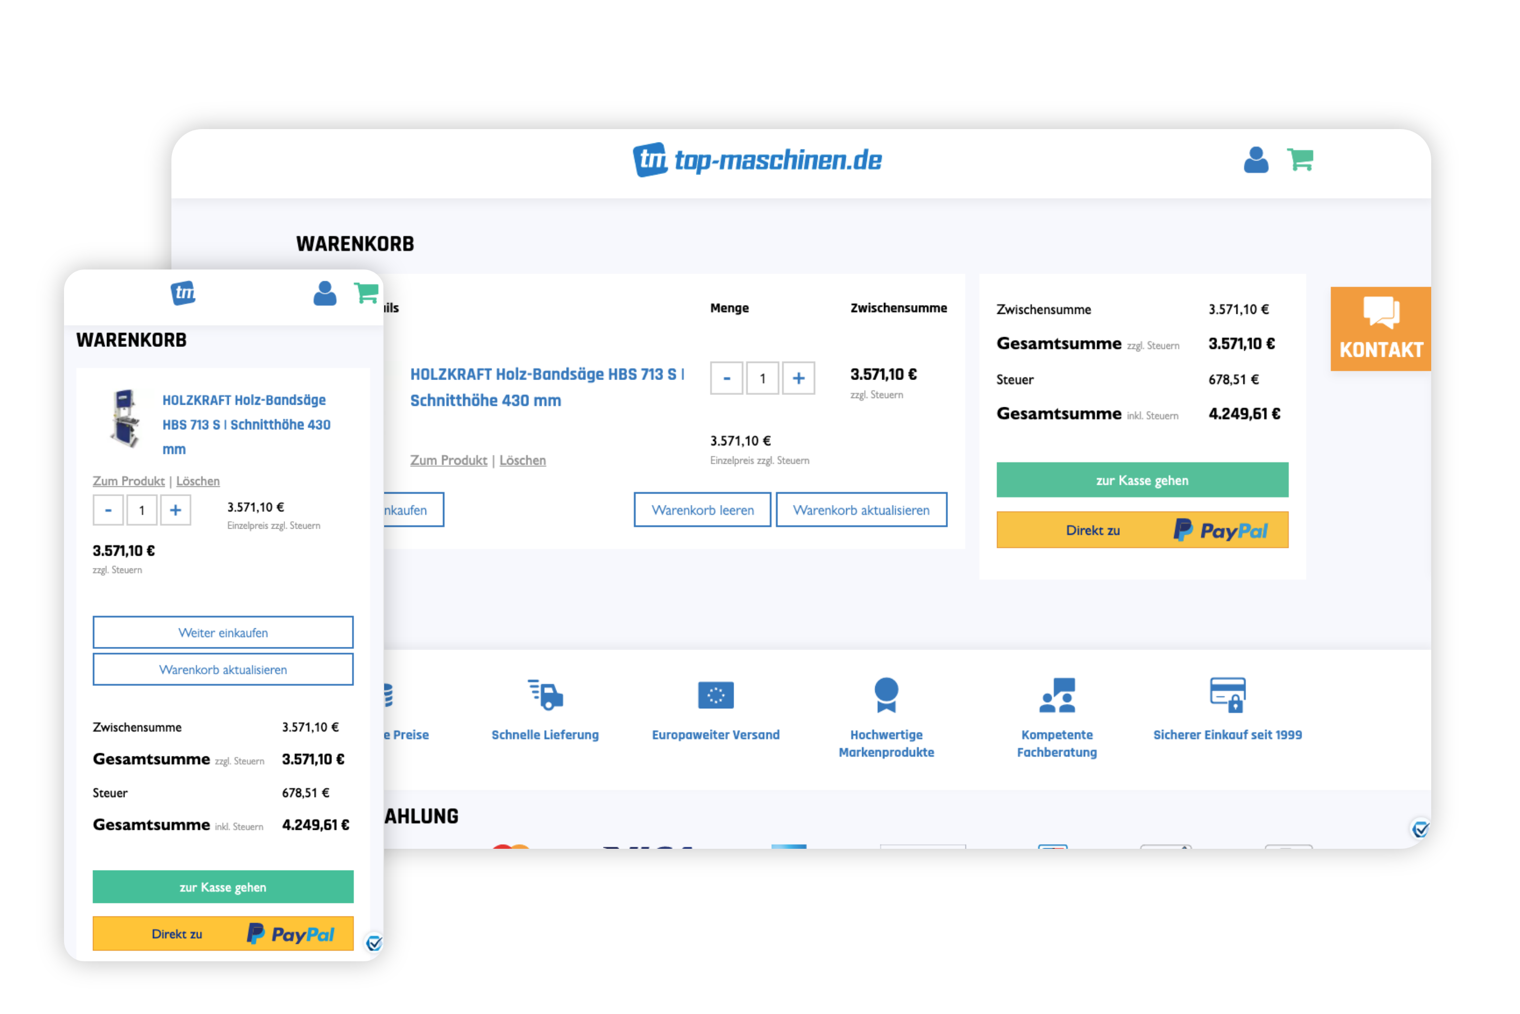Increase desktop quantity with plus button
Screen dimensions: 1520x1014
[799, 378]
